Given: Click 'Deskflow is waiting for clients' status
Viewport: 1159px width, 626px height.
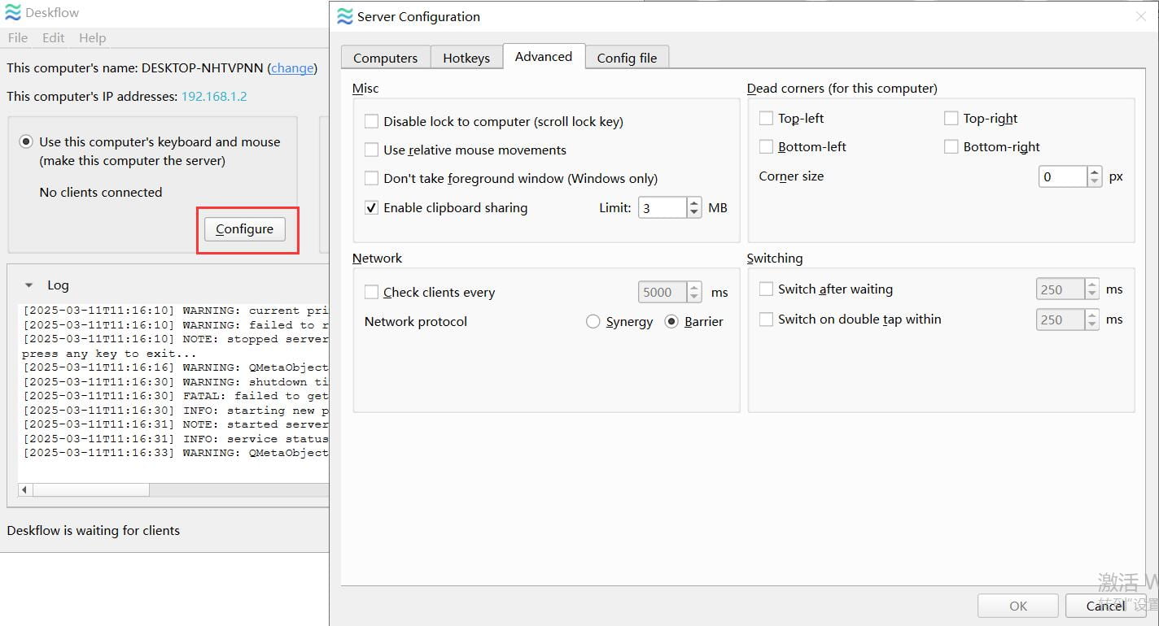Looking at the screenshot, I should (94, 530).
